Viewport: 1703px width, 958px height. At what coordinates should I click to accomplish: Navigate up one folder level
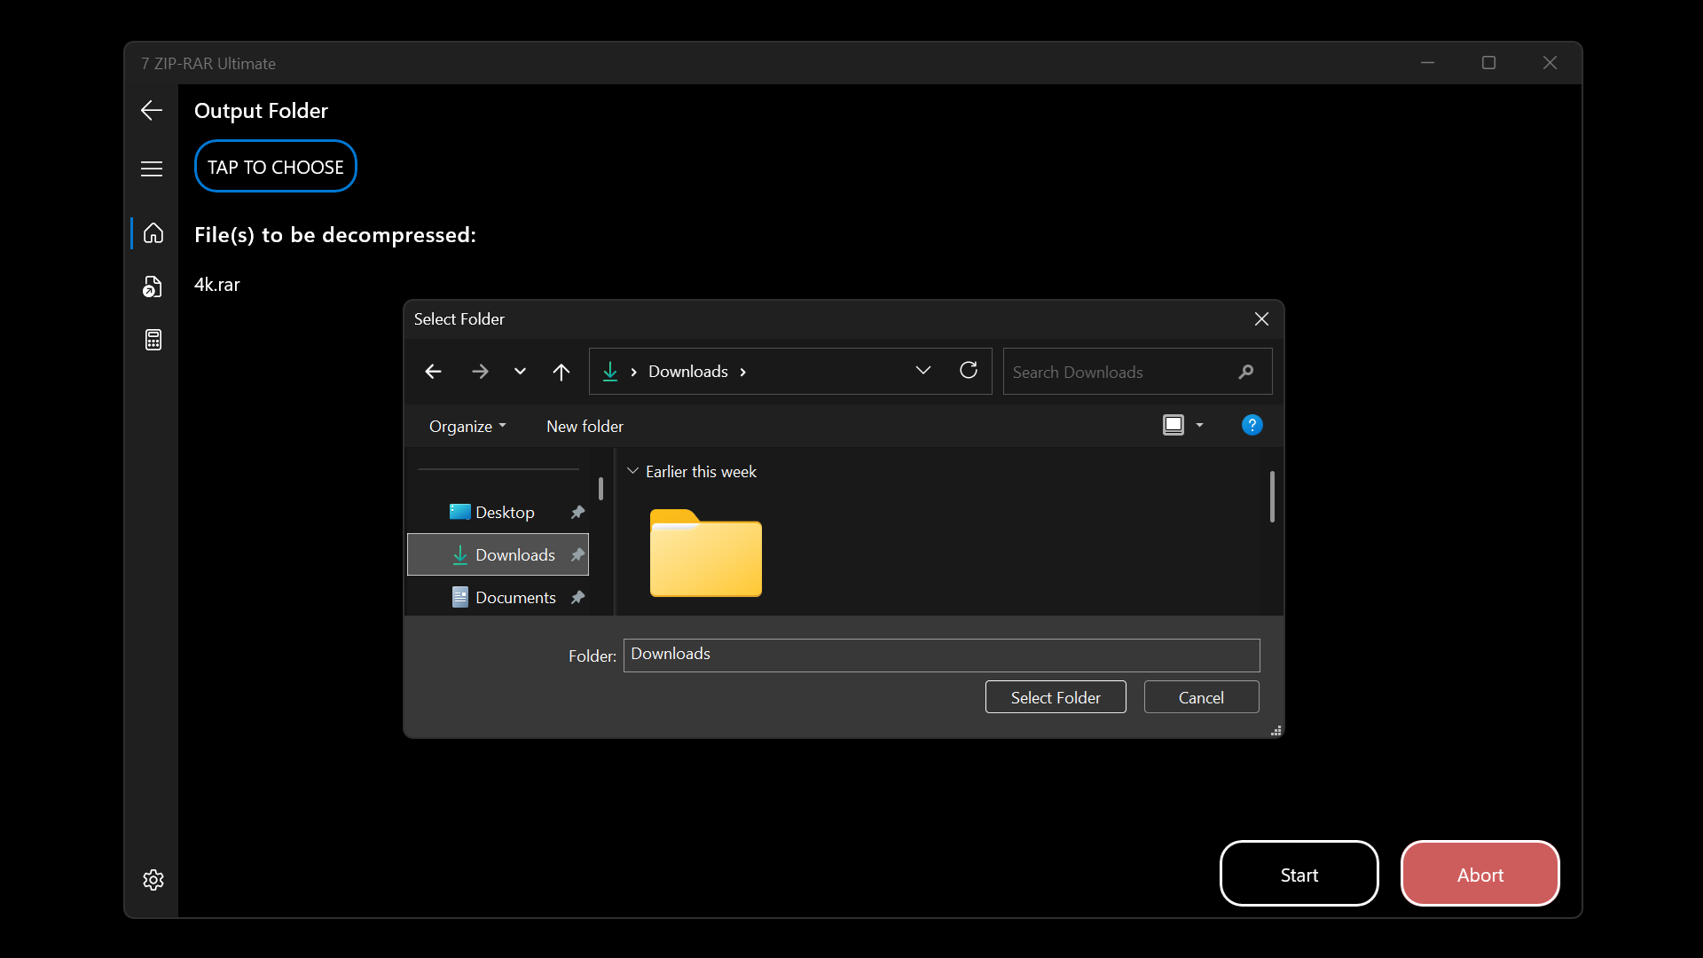[x=561, y=371]
